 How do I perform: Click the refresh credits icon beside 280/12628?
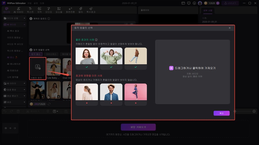(49, 104)
